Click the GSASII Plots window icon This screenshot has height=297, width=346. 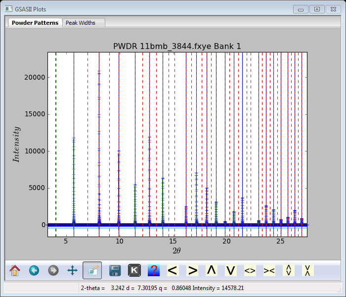(8, 9)
